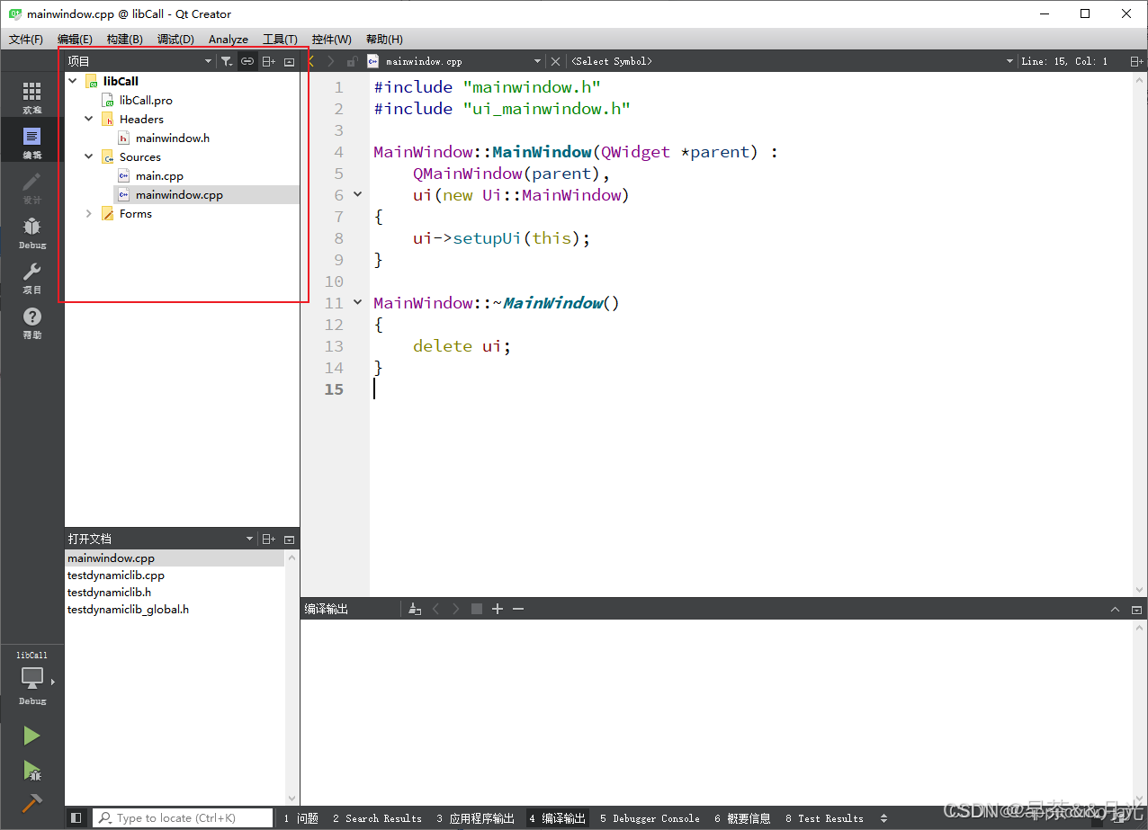Open the 帮助(H) menu
The image size is (1148, 830).
pos(384,40)
